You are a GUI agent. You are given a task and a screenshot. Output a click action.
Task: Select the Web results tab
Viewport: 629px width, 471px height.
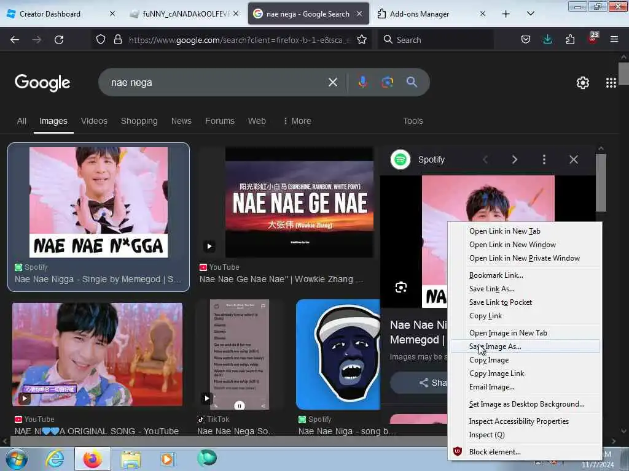(257, 121)
